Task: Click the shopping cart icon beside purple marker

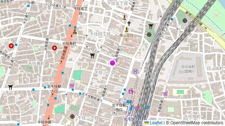Action: 116,60
